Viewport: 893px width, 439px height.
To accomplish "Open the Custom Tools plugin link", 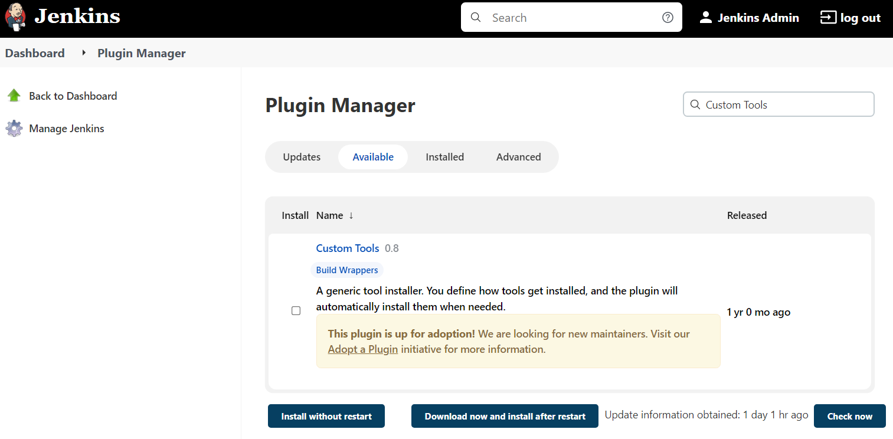I will point(348,248).
